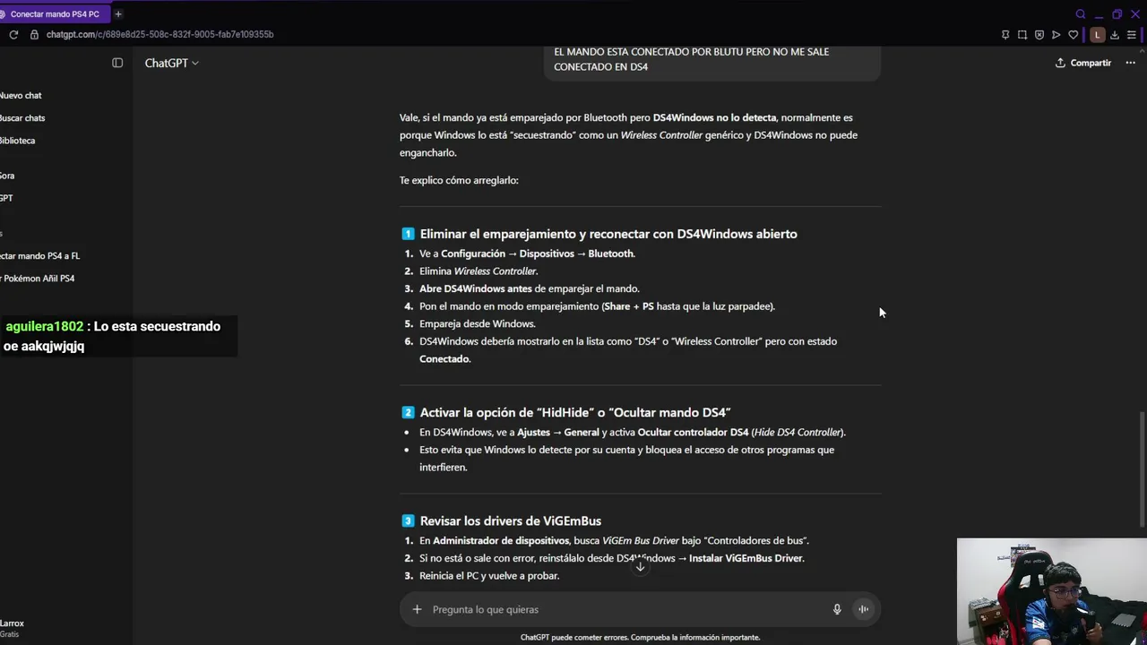The height and width of the screenshot is (645, 1147).
Task: Open the browser search magnifier icon
Action: tap(1081, 14)
